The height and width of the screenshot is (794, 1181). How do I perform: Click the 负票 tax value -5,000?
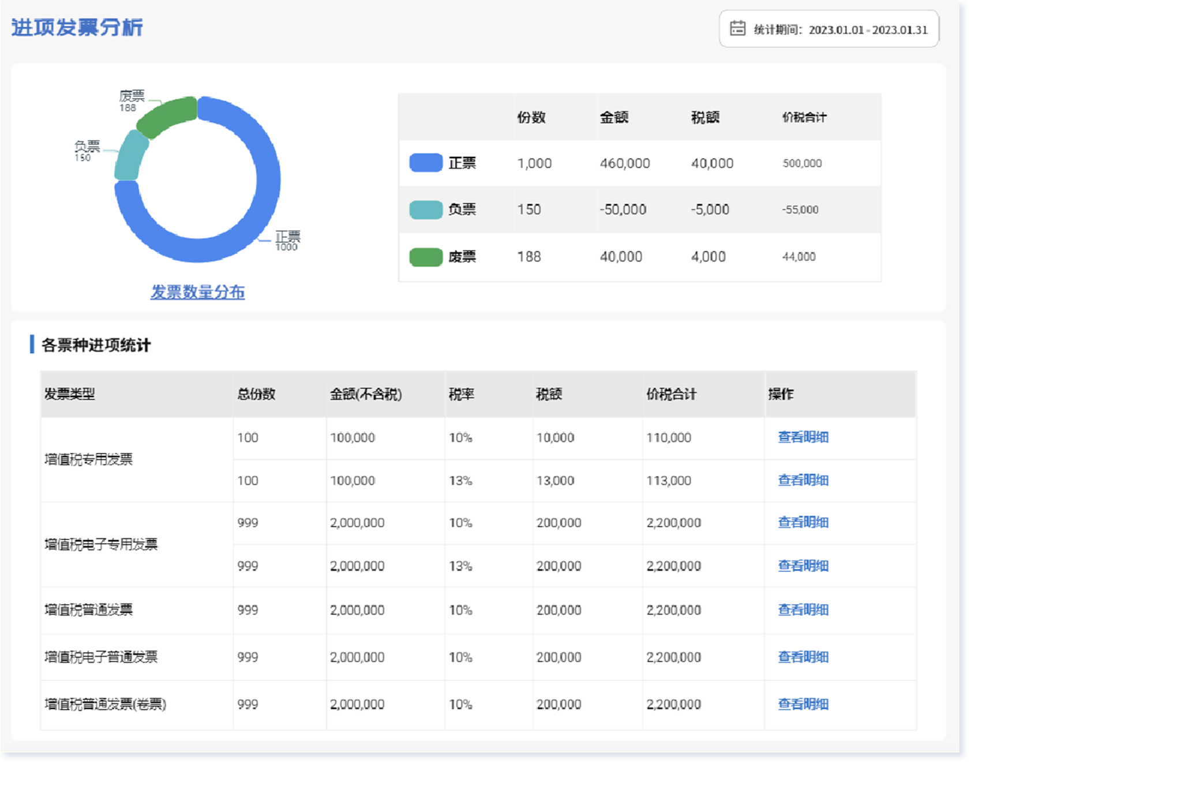coord(710,209)
